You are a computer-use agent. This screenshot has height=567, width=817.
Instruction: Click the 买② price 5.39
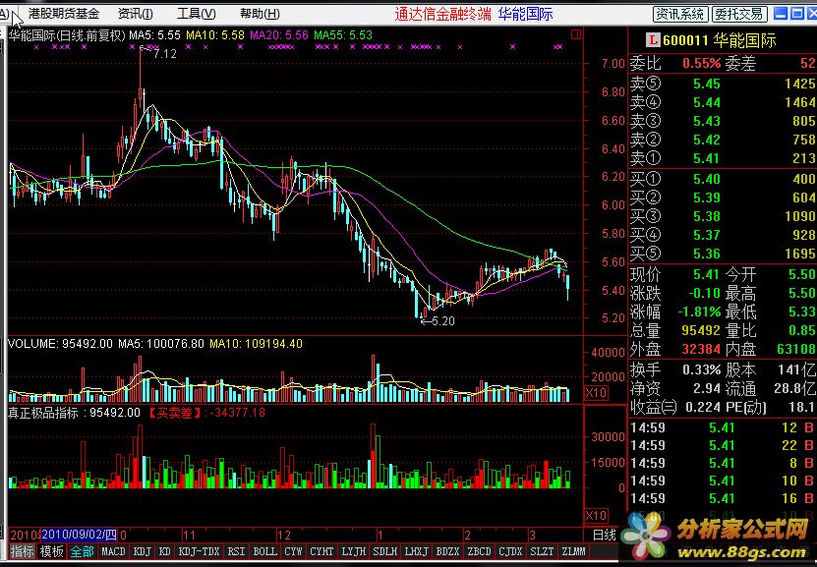tap(707, 198)
